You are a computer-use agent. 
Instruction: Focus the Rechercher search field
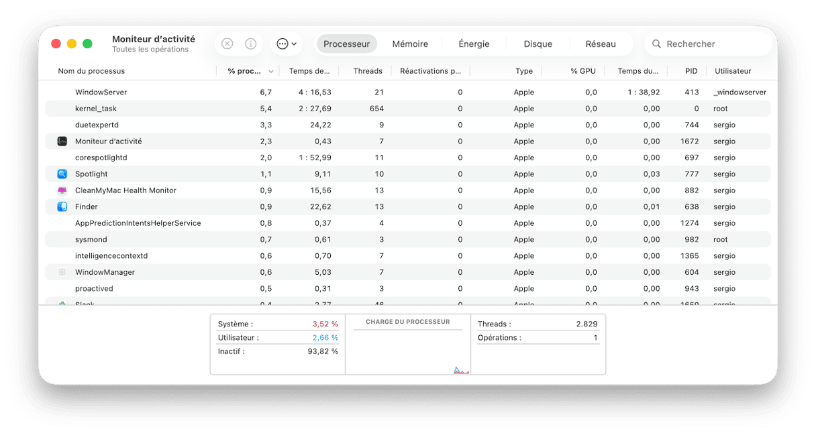click(708, 44)
